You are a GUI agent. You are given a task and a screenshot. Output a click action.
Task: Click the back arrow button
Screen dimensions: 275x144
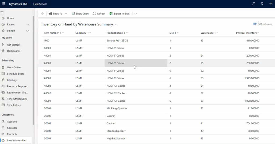(x=43, y=13)
